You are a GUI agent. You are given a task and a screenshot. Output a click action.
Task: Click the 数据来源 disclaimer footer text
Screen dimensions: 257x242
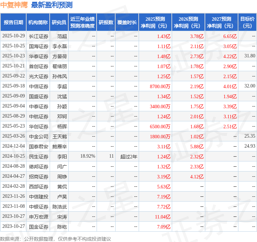[56, 239]
